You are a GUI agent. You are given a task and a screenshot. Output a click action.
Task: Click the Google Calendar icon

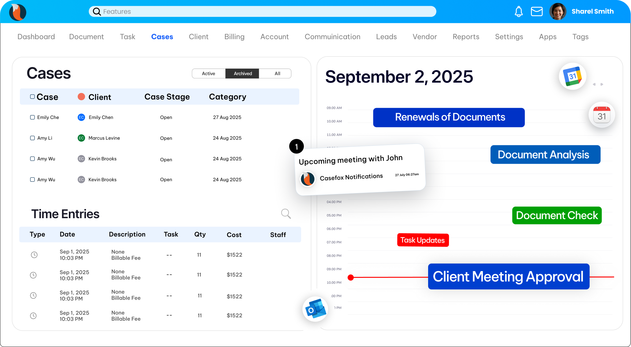tap(572, 76)
